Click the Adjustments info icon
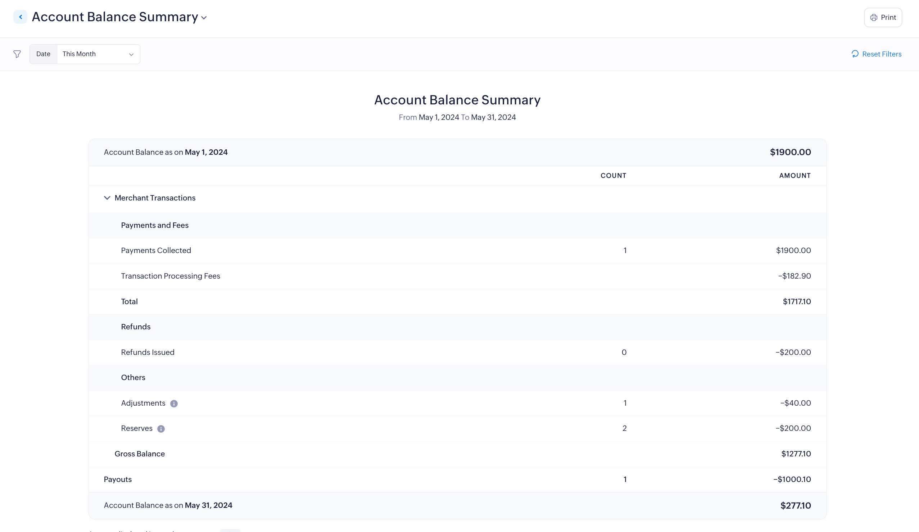The image size is (919, 532). coord(174,403)
